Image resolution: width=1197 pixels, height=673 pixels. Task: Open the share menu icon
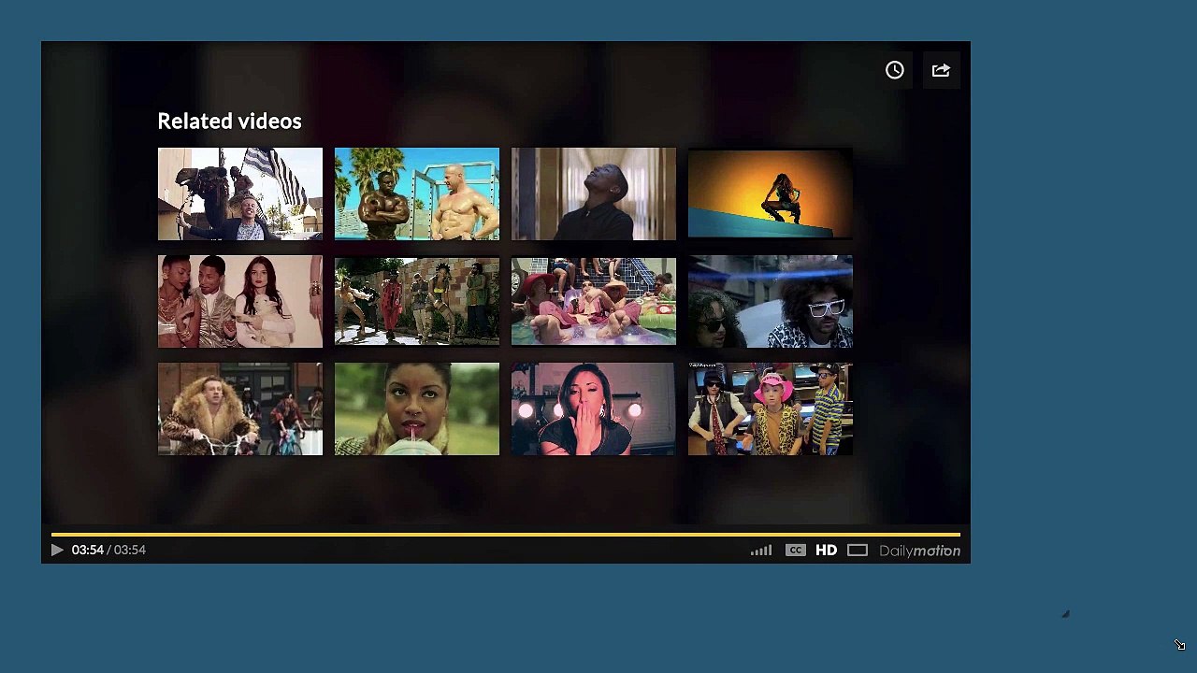click(941, 70)
